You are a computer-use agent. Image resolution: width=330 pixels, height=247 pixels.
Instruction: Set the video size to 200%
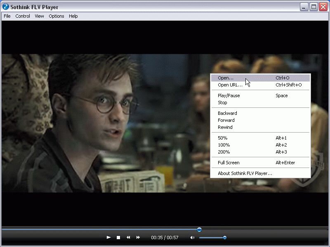(224, 152)
